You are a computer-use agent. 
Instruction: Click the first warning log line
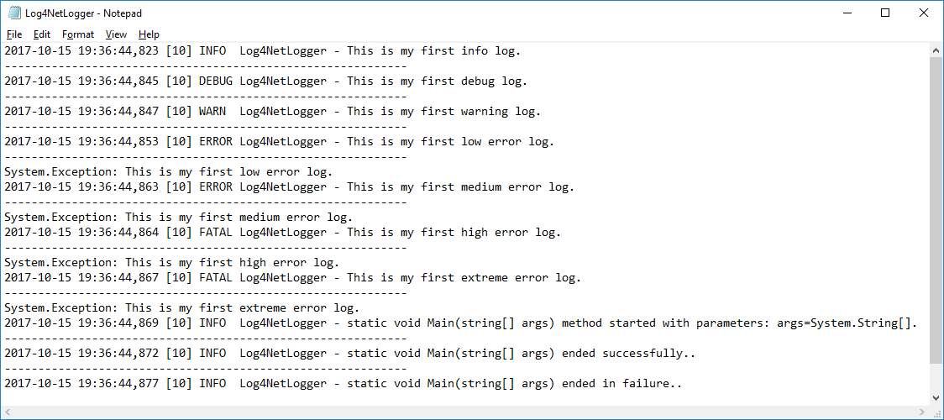[x=273, y=112]
